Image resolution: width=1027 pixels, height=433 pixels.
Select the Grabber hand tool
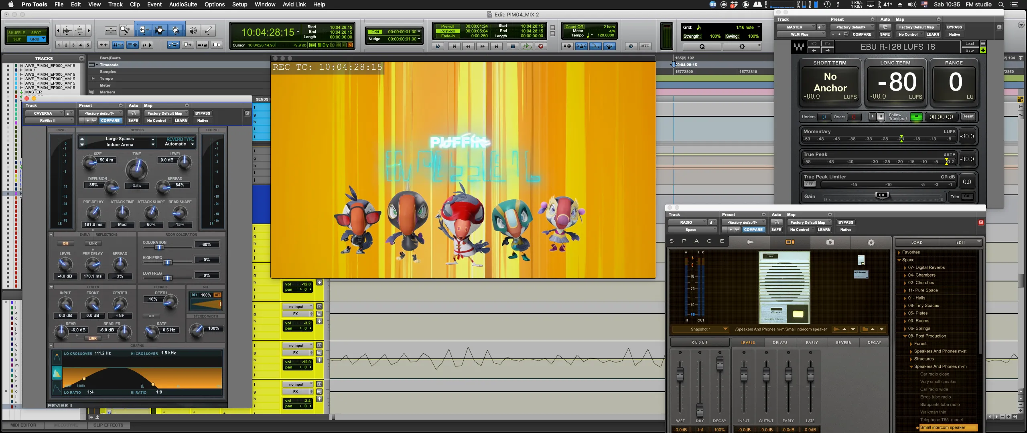pyautogui.click(x=176, y=30)
